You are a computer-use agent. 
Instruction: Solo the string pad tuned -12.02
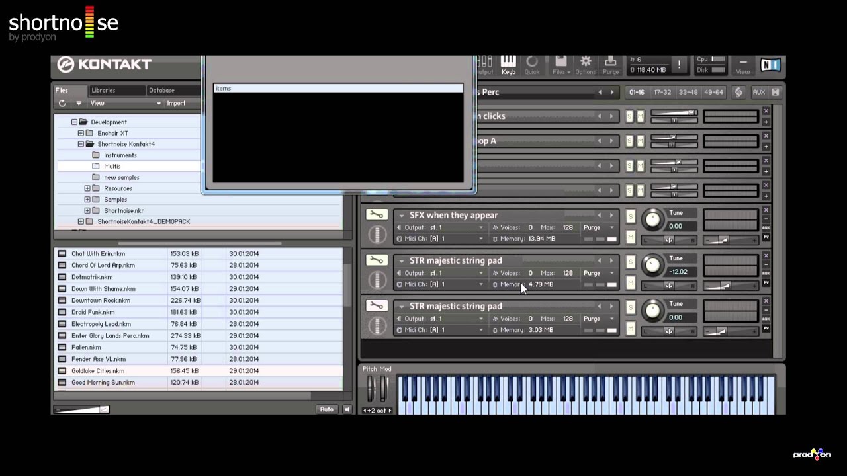pyautogui.click(x=630, y=262)
